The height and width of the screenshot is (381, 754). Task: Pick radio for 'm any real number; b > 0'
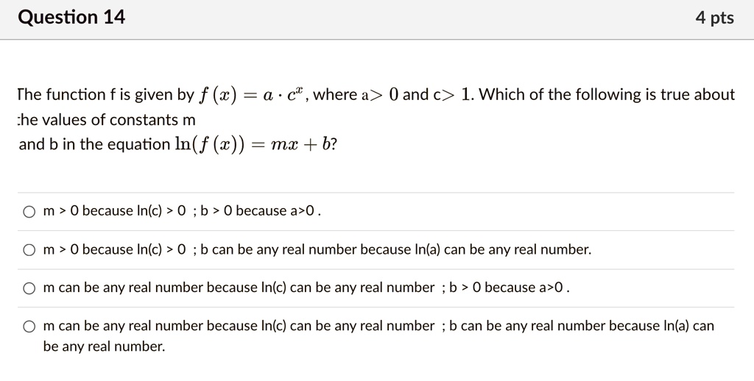[29, 288]
